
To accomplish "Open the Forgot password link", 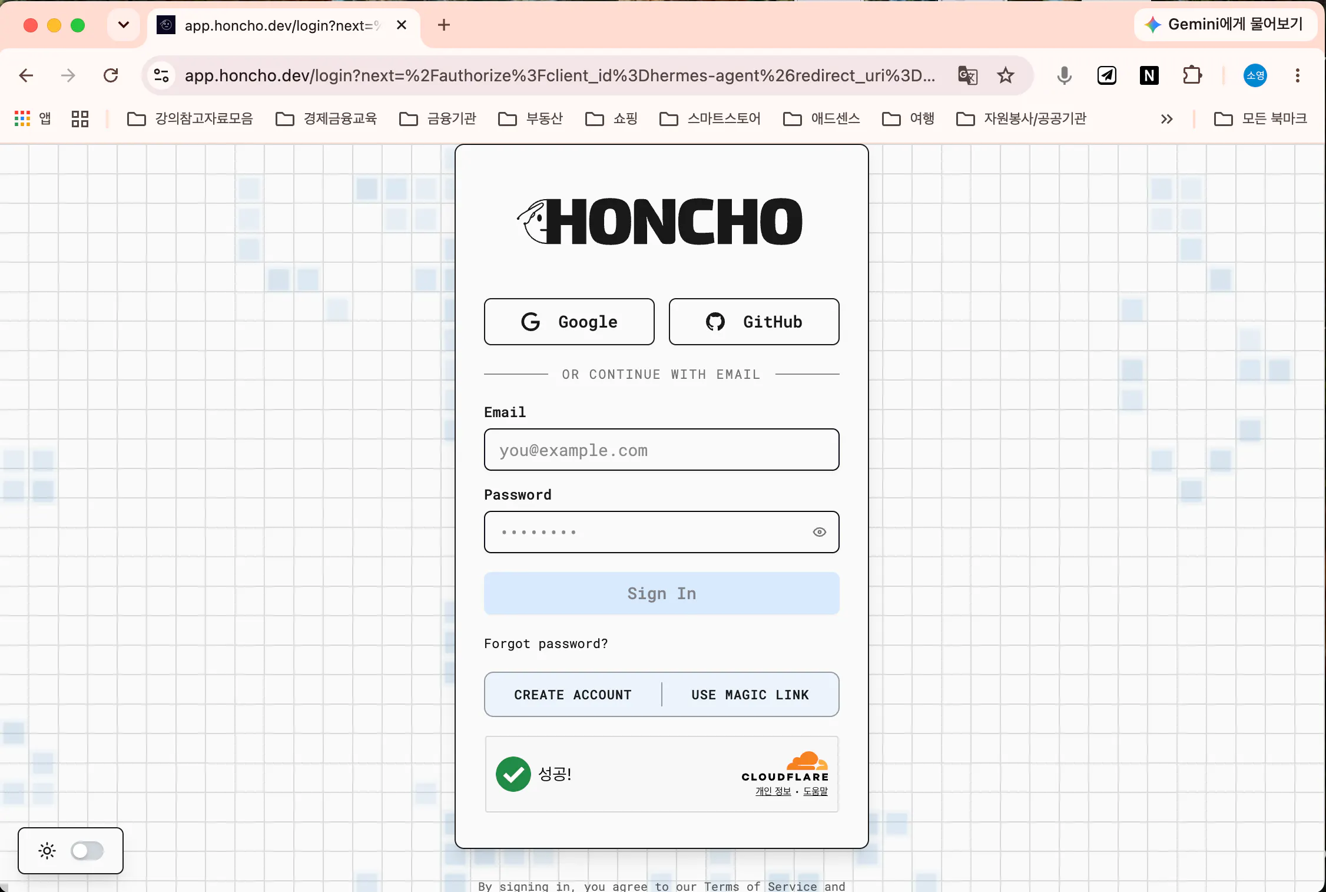I will [546, 643].
